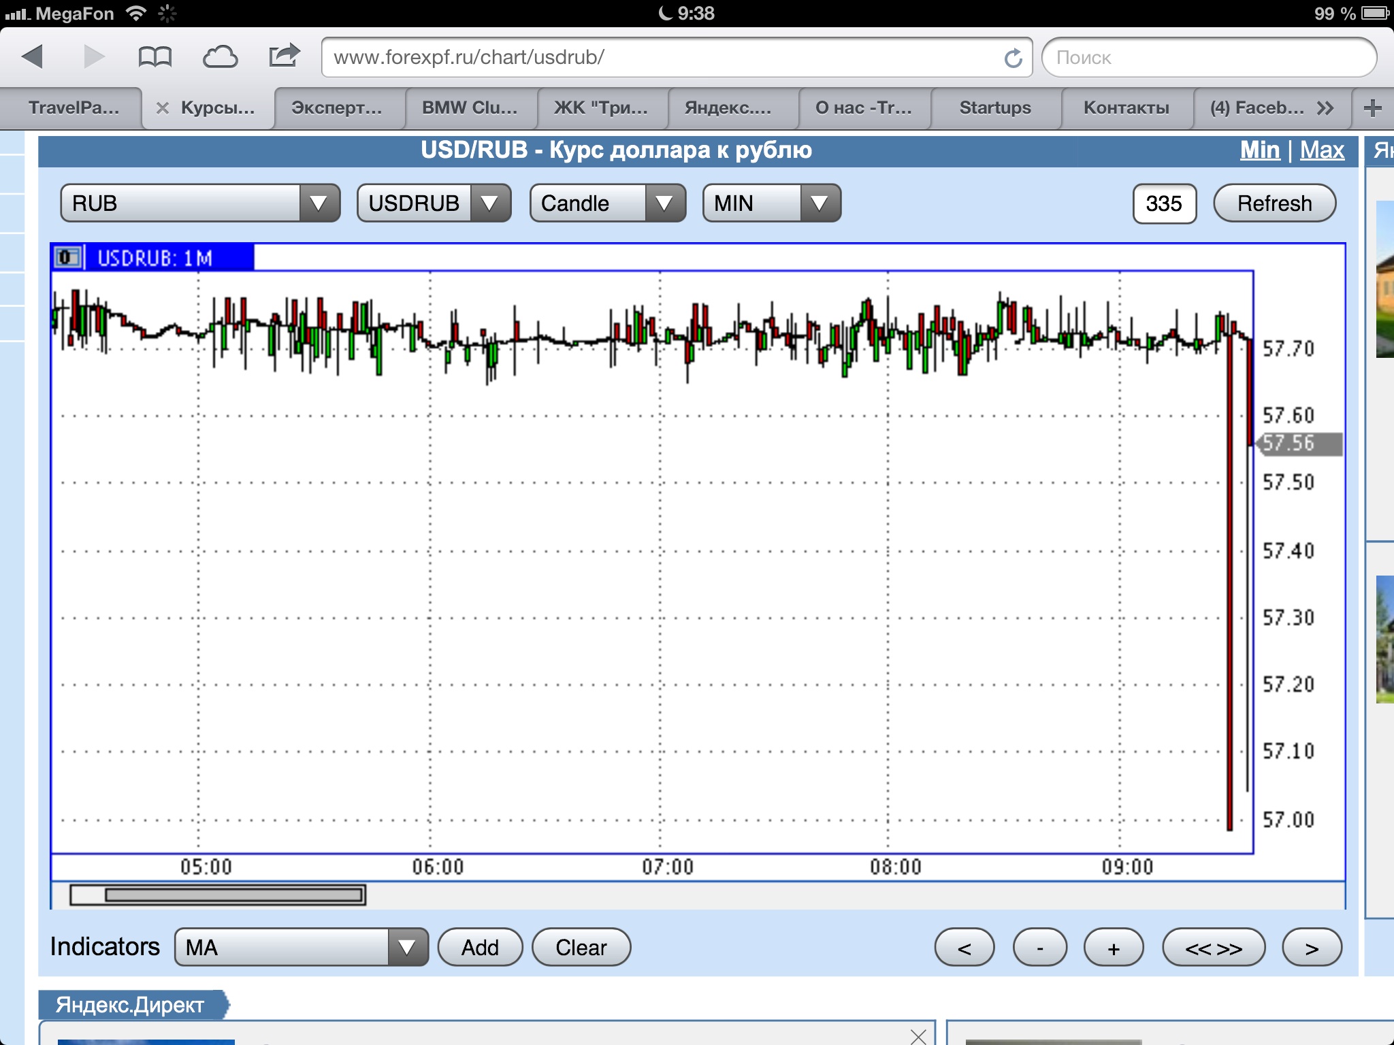The image size is (1394, 1045).
Task: Close the Яндекс.Директ ad with X
Action: [918, 1036]
